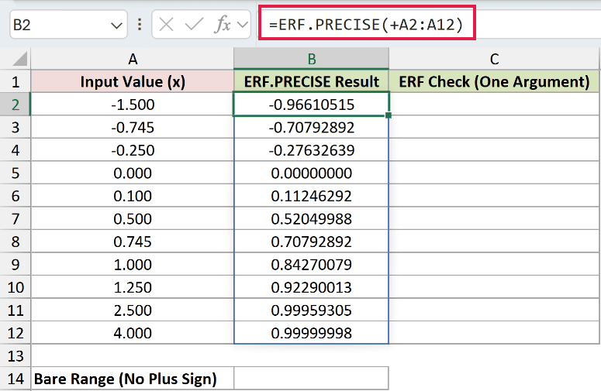Select result cell -0.70792892

[311, 127]
